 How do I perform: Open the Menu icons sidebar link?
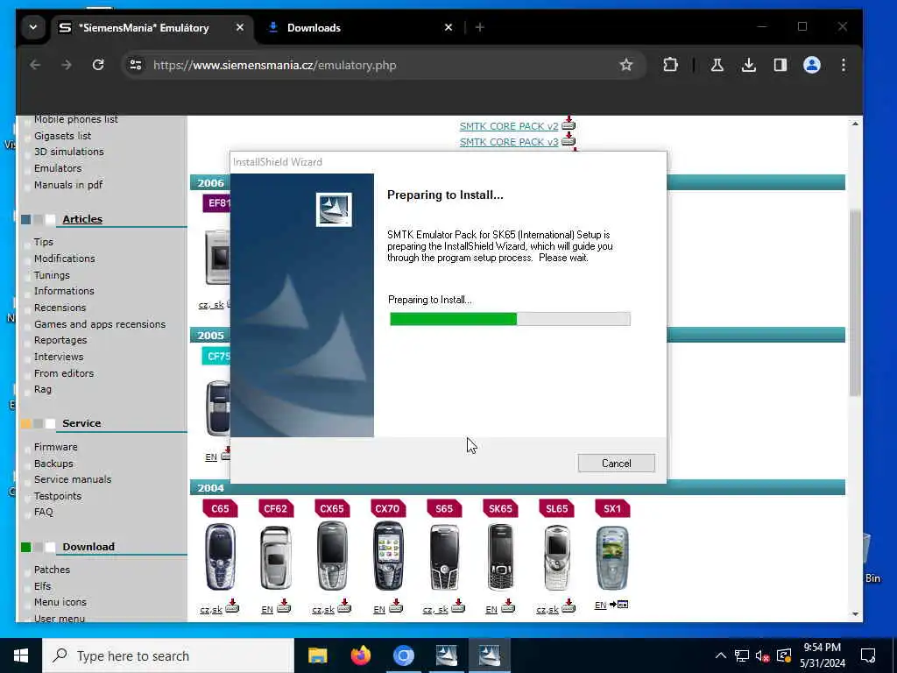coord(60,603)
